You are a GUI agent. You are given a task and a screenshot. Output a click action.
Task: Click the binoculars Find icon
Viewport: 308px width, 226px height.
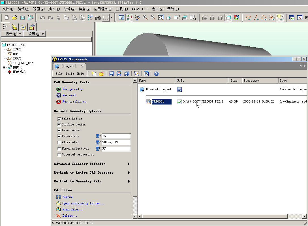[x=98, y=18]
